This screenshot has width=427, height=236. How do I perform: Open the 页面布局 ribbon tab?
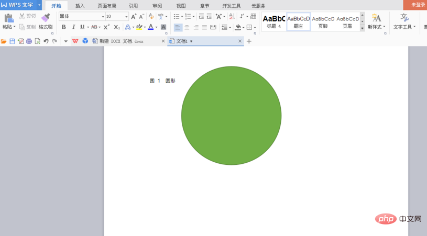click(x=107, y=6)
